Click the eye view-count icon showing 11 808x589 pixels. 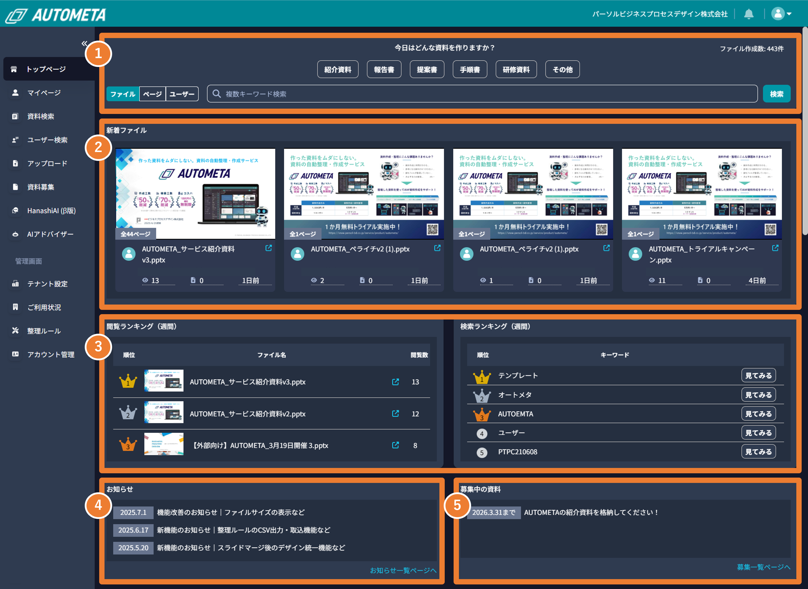click(x=651, y=280)
